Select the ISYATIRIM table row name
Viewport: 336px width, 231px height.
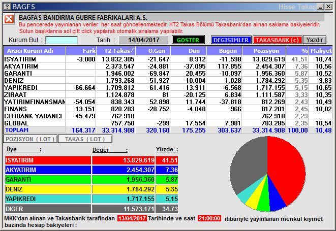tap(20, 59)
